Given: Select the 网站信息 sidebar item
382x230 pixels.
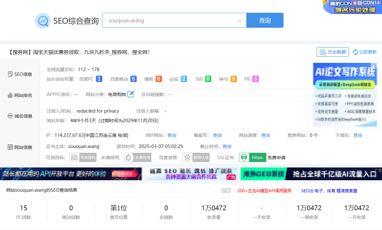Looking at the screenshot, I should tap(20, 147).
